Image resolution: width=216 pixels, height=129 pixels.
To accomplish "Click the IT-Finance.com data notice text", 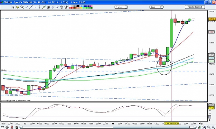I will click(16, 100).
